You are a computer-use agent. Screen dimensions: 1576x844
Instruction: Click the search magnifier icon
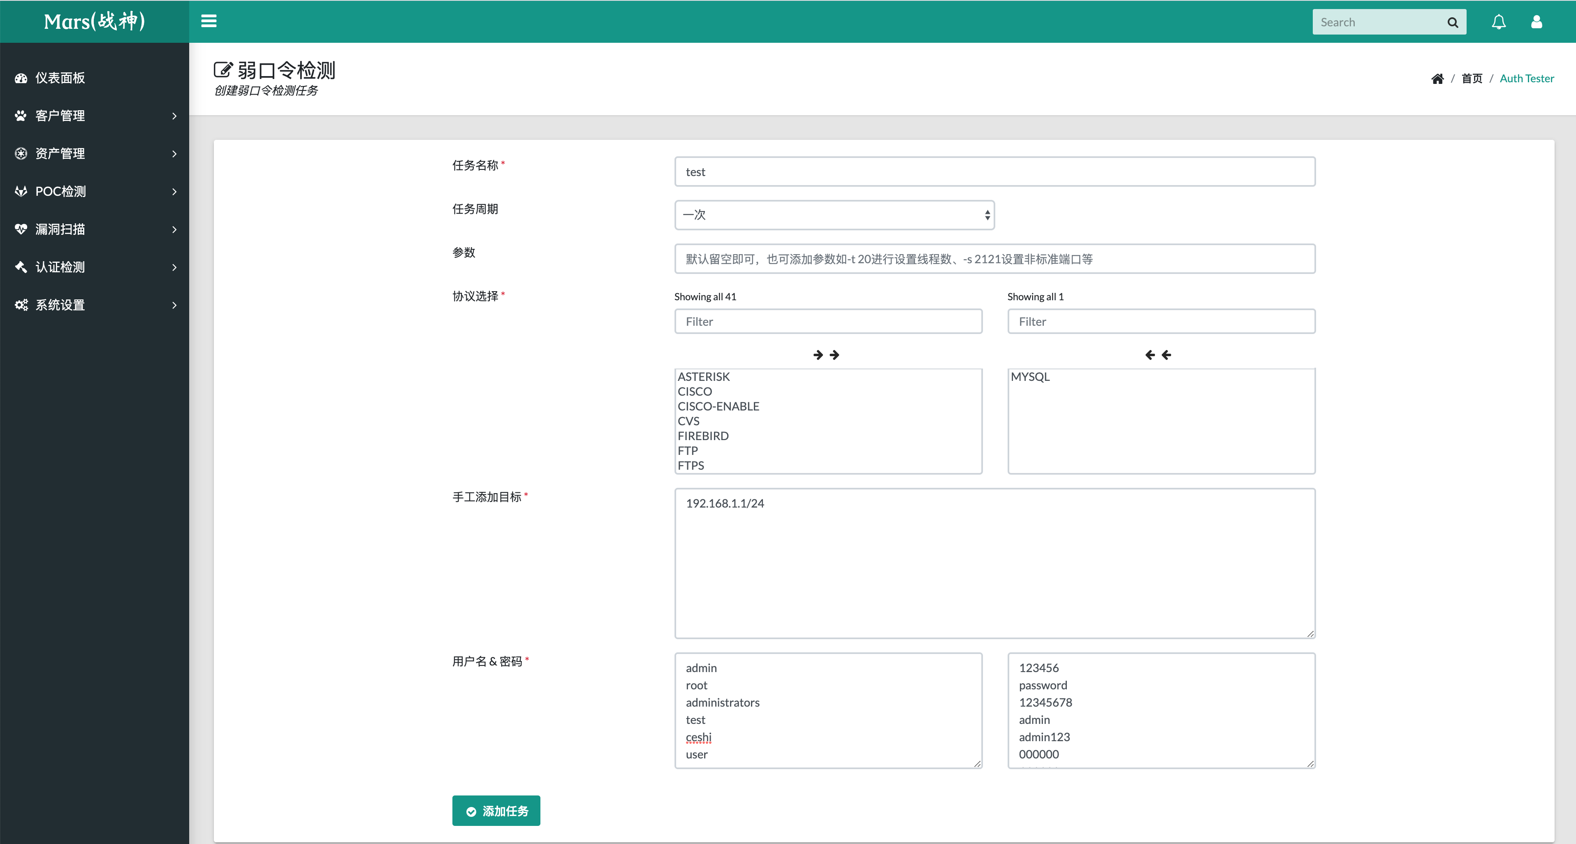coord(1453,23)
